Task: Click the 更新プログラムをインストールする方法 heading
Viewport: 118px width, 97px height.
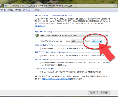Action: [x=53, y=15]
